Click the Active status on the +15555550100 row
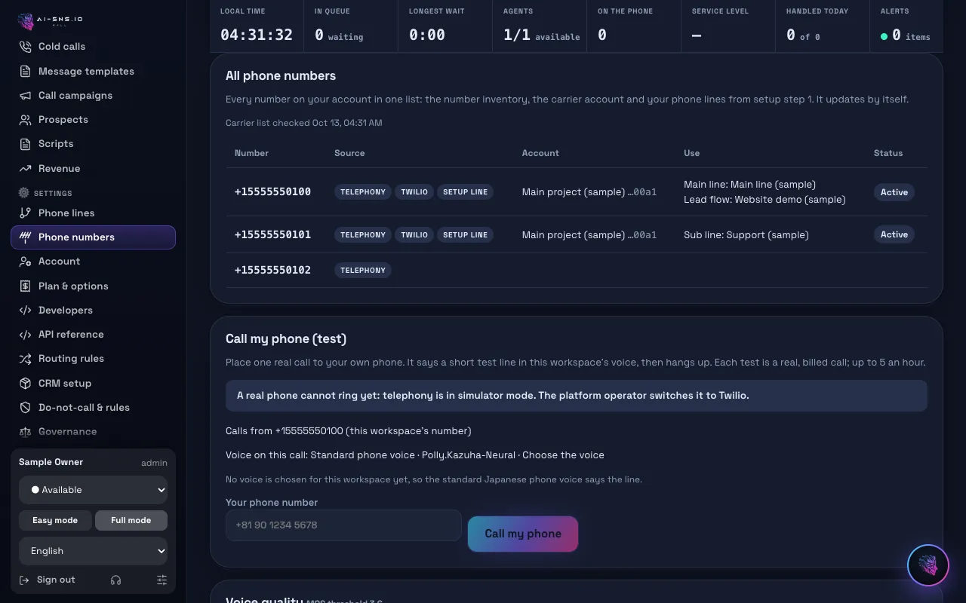 894,192
